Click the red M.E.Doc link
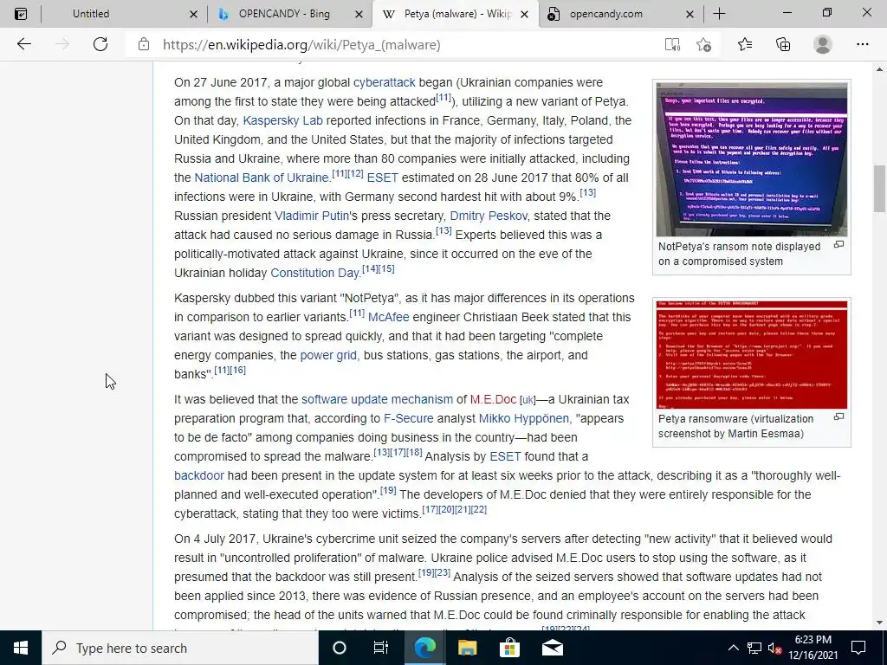Screen dimensions: 887x665 (493, 399)
